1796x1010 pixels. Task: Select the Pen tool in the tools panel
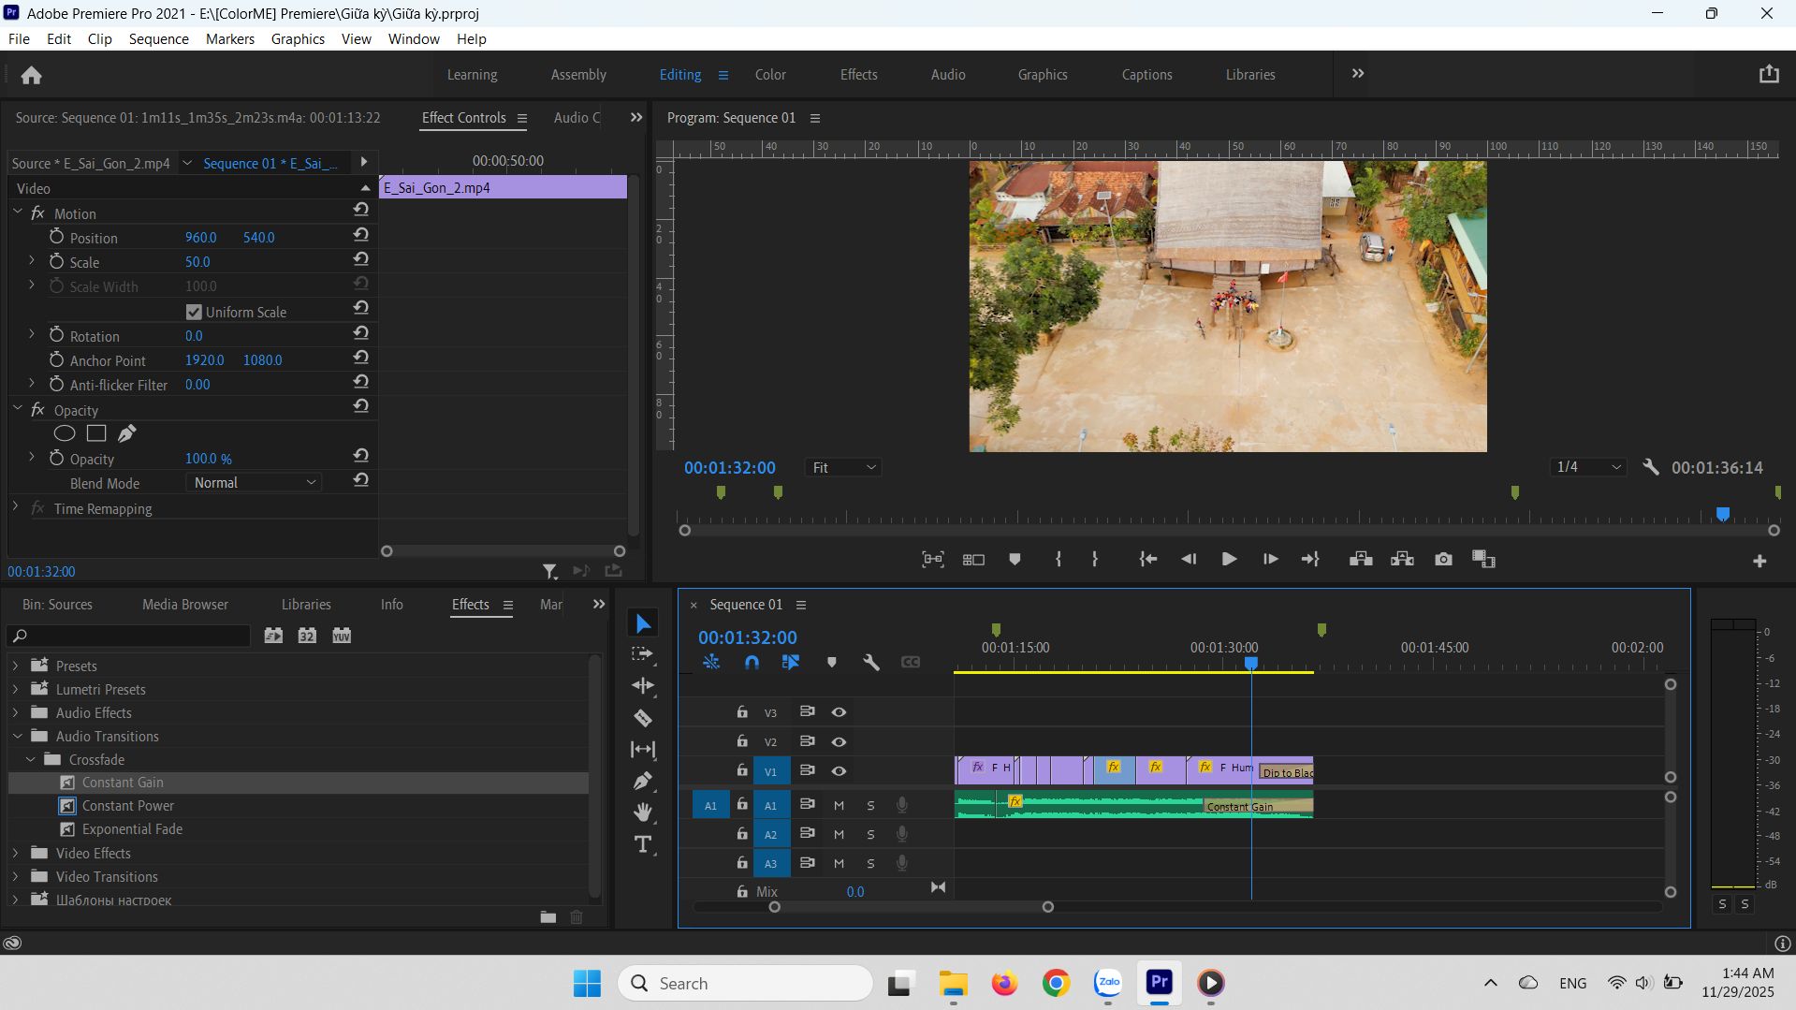point(643,781)
